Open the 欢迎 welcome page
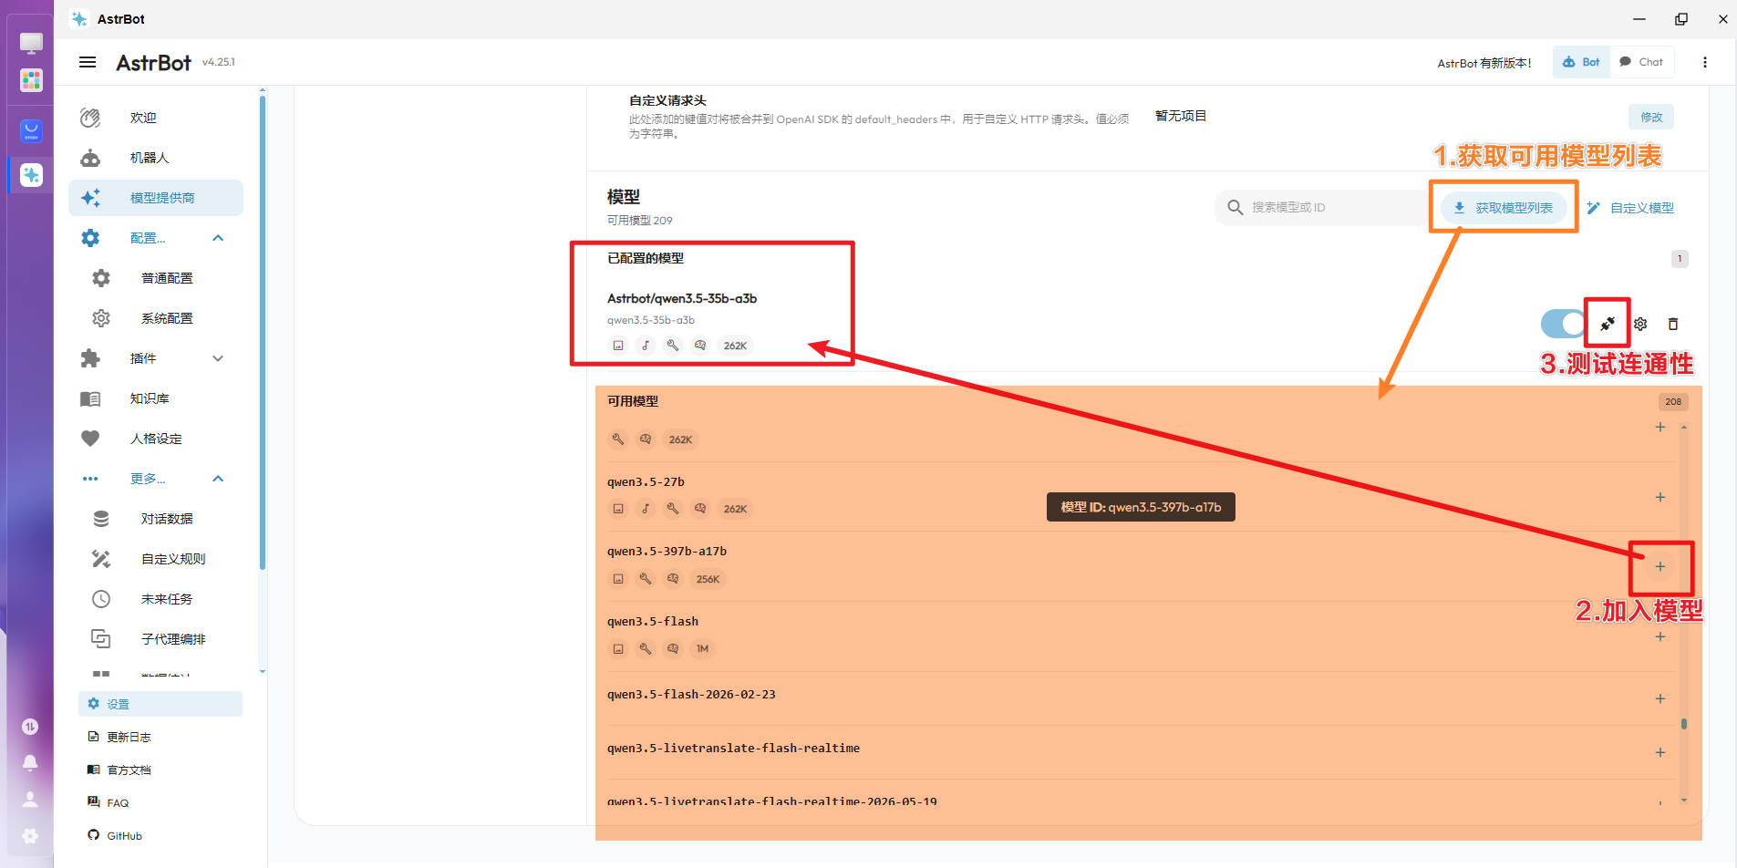Image resolution: width=1737 pixels, height=868 pixels. click(156, 118)
